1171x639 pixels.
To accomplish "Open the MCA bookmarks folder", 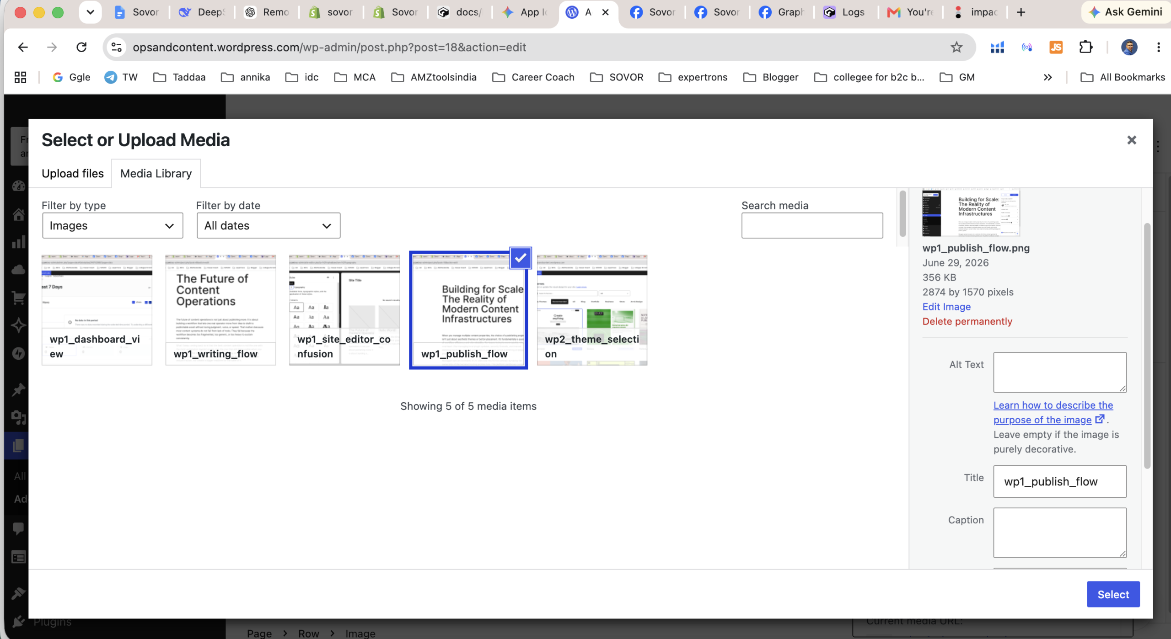I will 355,77.
